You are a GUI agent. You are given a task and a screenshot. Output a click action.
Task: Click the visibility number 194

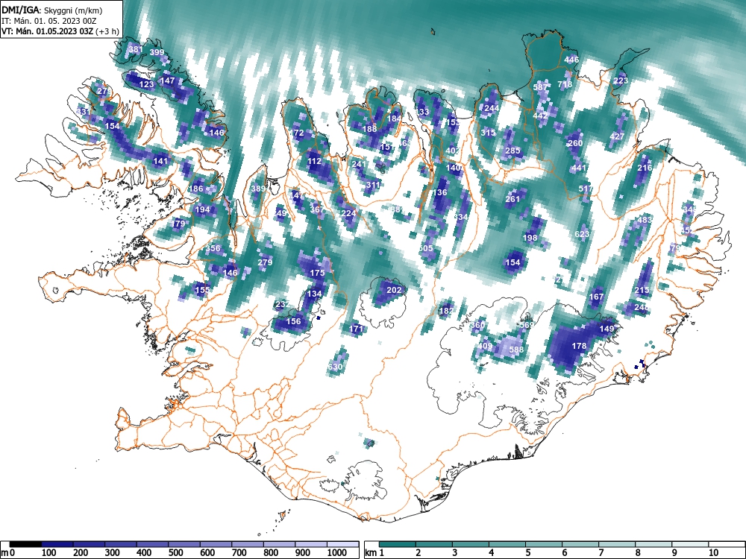coord(202,209)
